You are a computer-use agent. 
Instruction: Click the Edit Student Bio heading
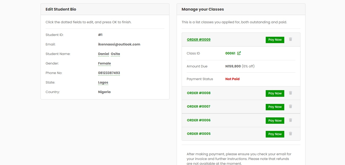61,9
